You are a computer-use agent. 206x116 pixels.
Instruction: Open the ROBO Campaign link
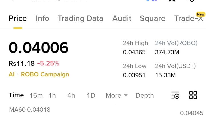(x=45, y=75)
